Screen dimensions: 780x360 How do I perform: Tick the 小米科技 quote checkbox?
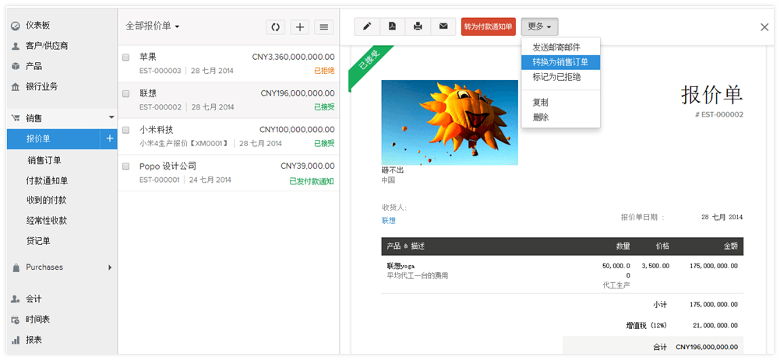(126, 130)
